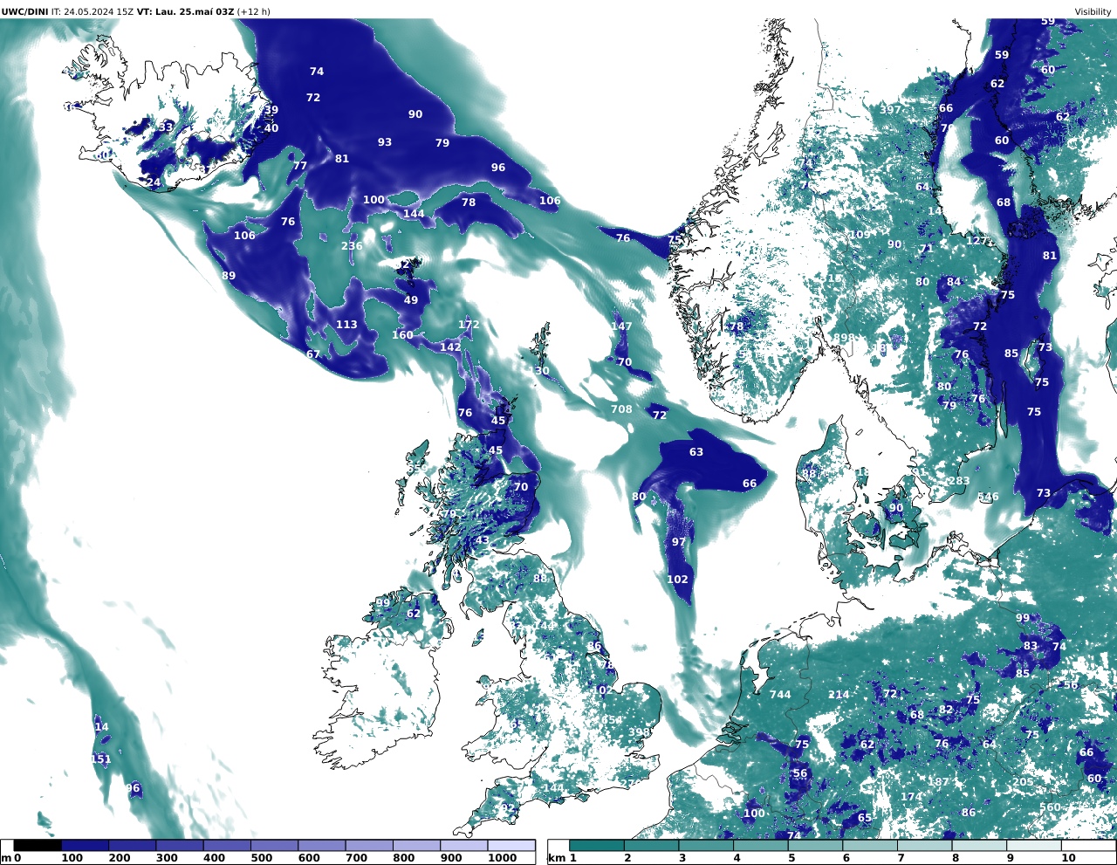Click the map value '397'
The width and height of the screenshot is (1117, 865).
click(890, 109)
